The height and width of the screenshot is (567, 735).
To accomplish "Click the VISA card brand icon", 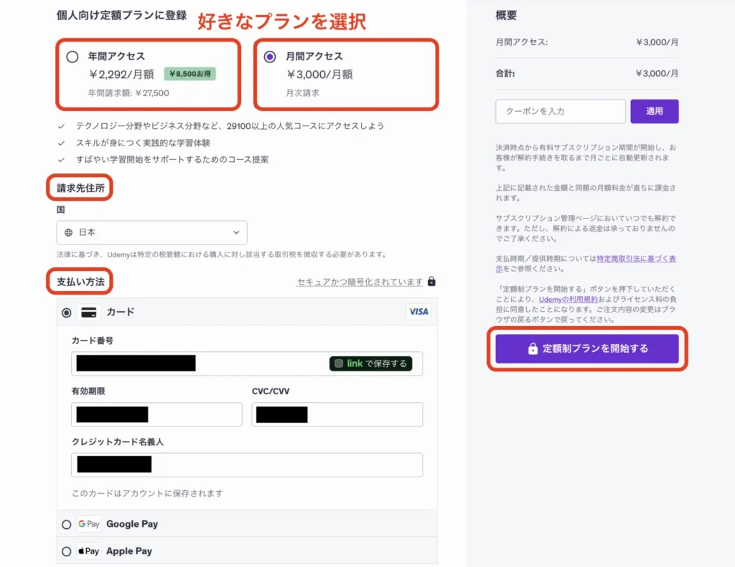I will coord(418,312).
